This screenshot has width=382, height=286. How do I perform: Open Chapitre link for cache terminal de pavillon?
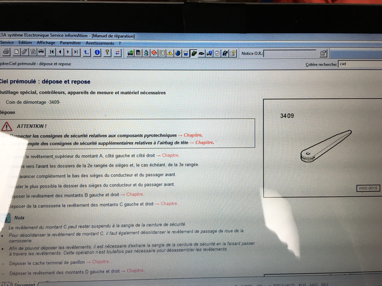click(101, 262)
